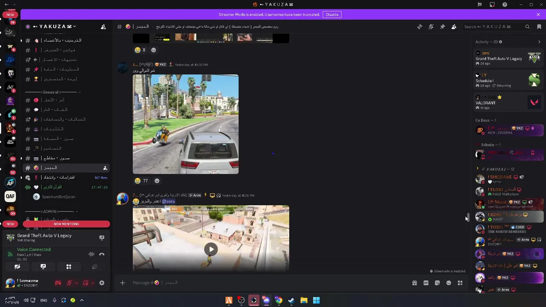This screenshot has width=546, height=307.
Task: Open the Grand Theft Auto V Legacy activity card
Action: point(508,58)
